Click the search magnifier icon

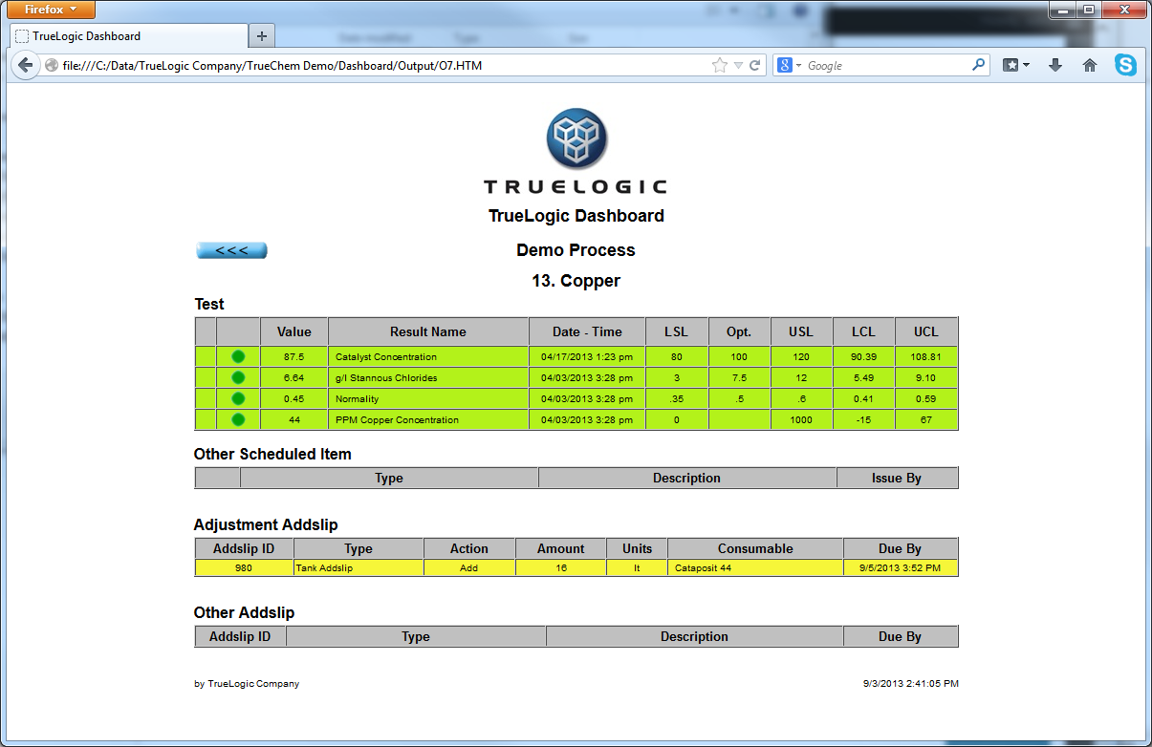pos(978,66)
